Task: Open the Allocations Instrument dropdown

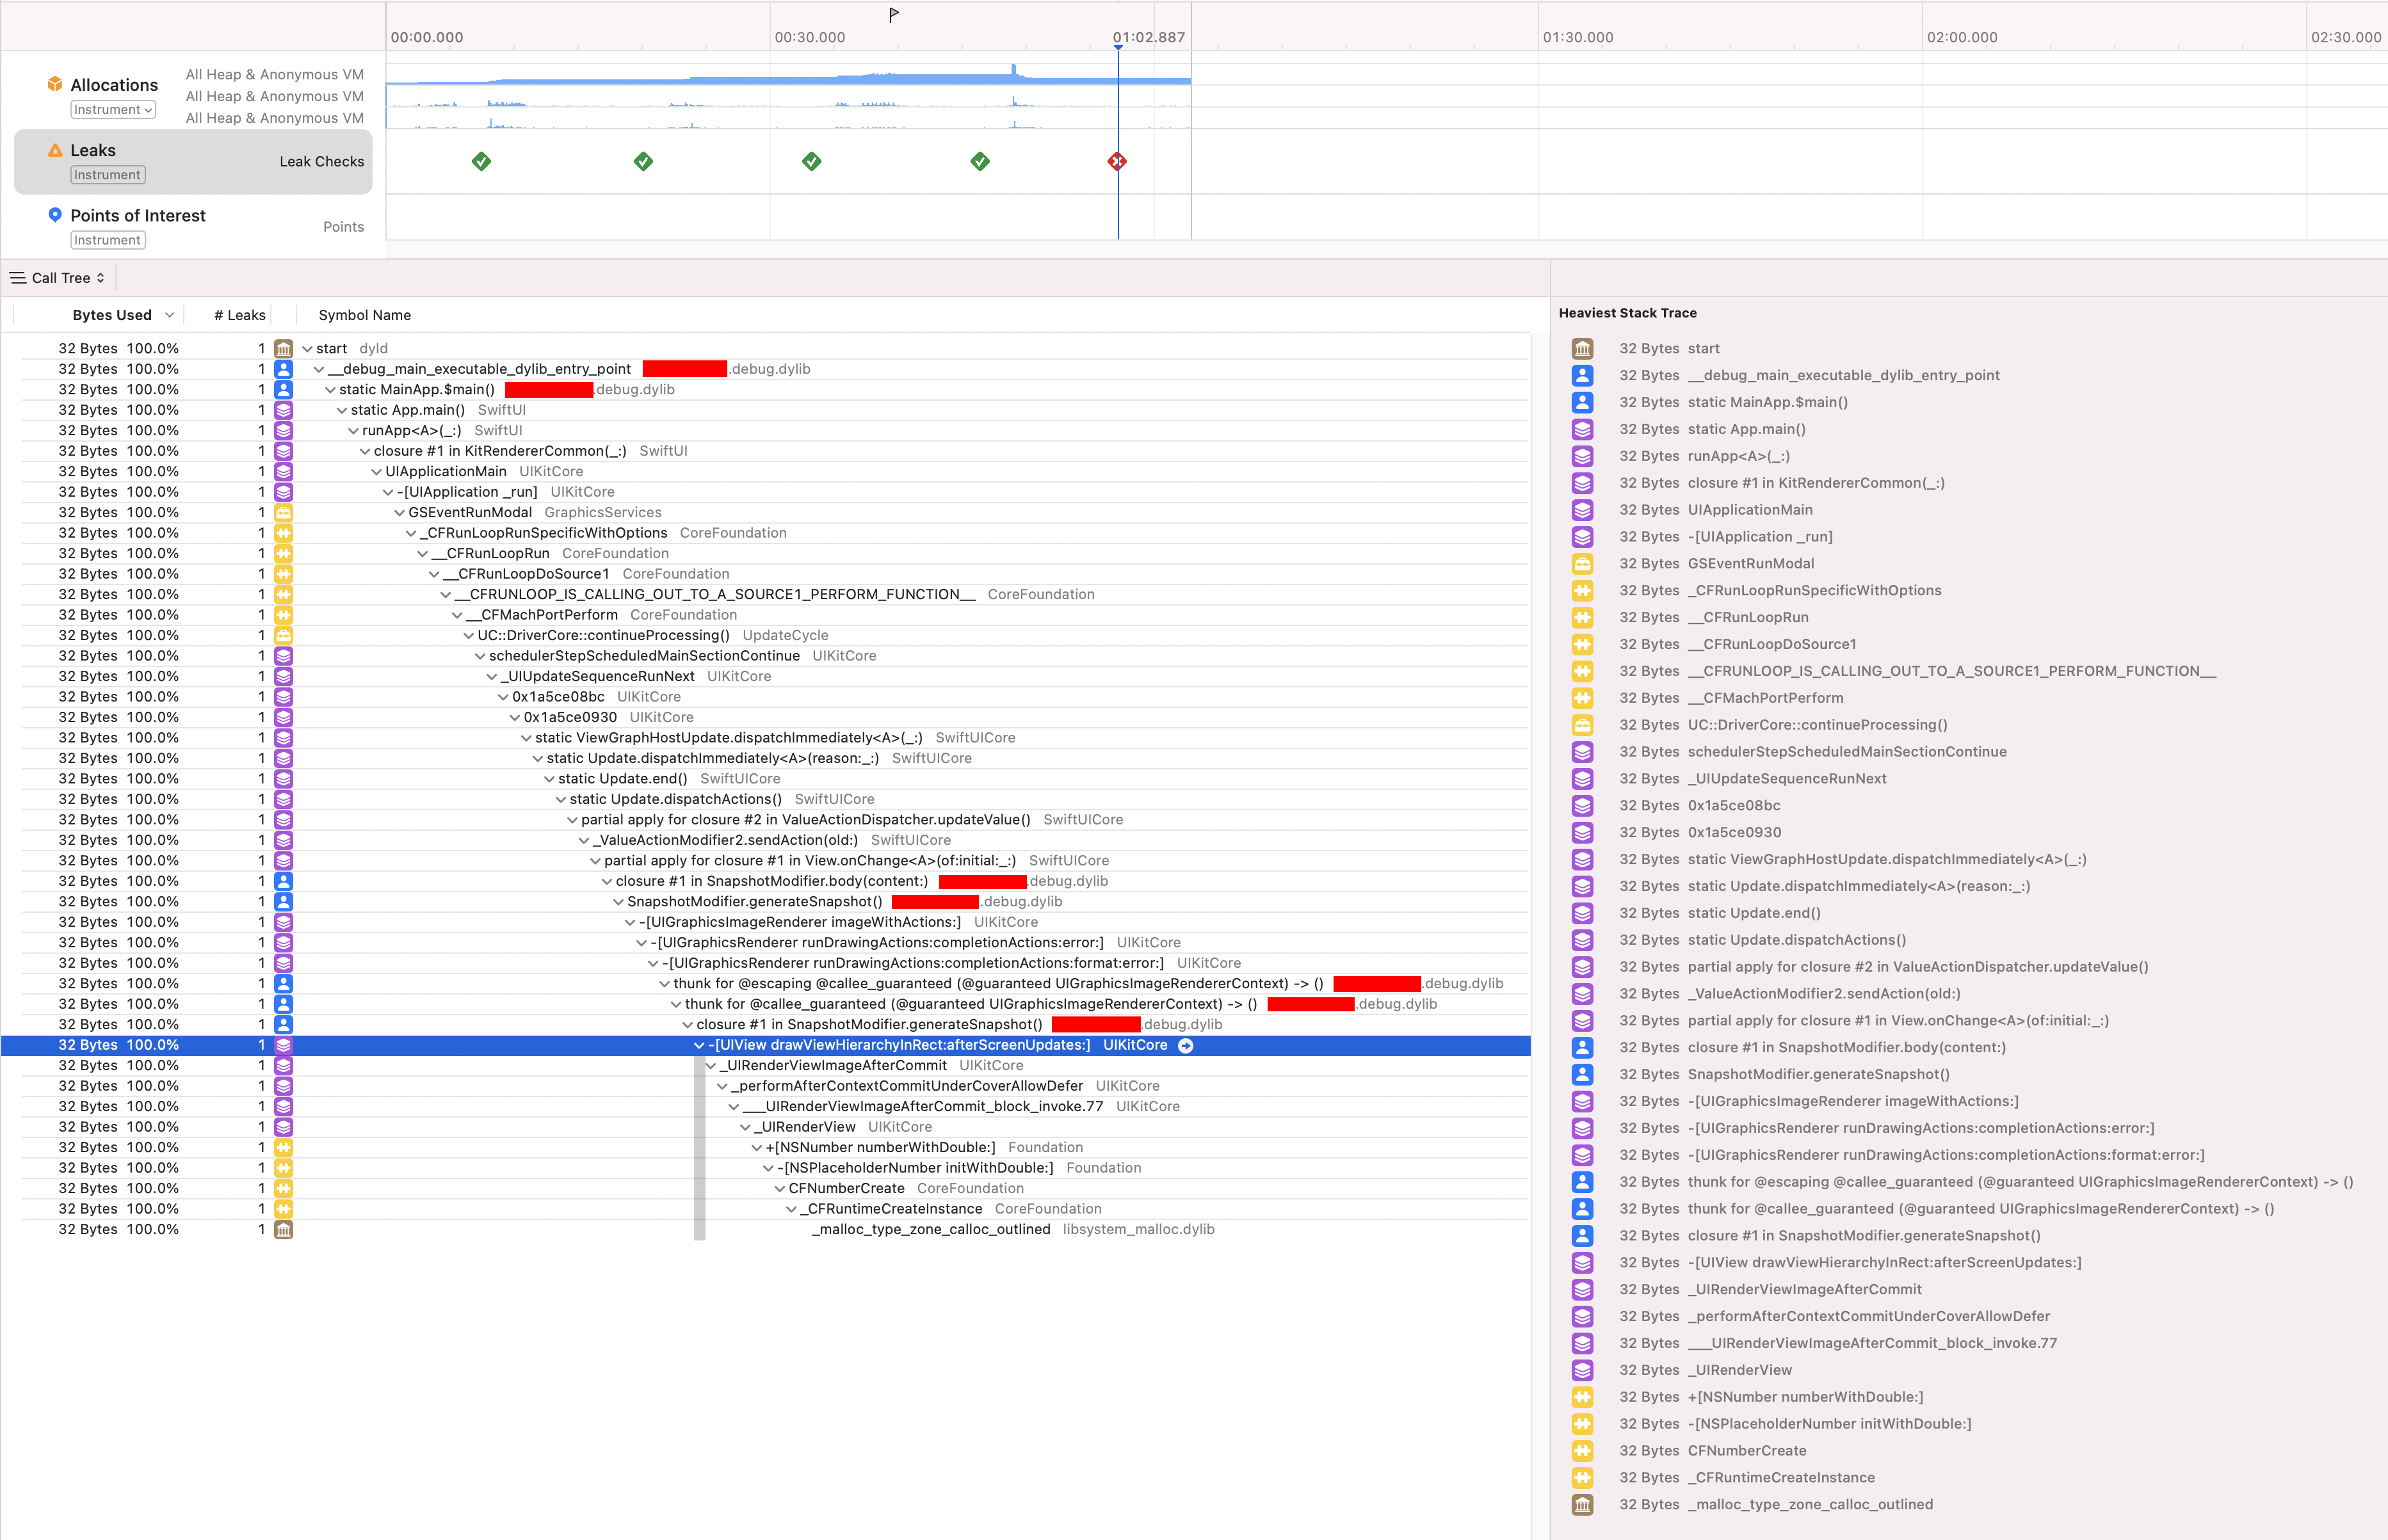Action: (113, 110)
